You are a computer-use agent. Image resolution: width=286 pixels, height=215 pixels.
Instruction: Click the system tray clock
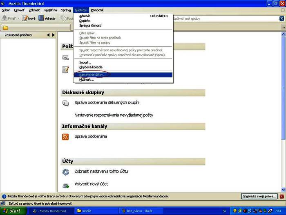(278, 211)
